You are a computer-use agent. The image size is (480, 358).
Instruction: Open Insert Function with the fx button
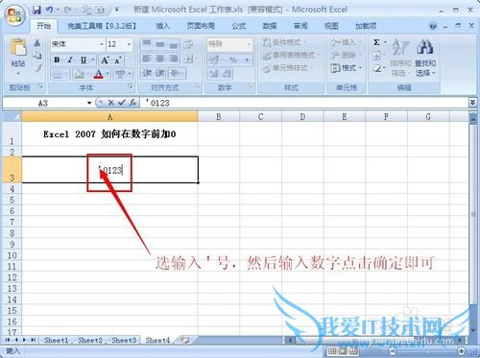tap(132, 103)
